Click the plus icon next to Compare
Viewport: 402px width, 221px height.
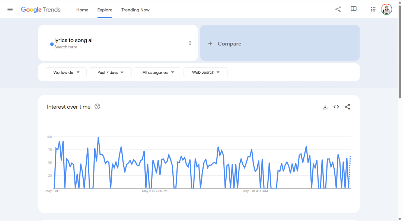coord(210,44)
